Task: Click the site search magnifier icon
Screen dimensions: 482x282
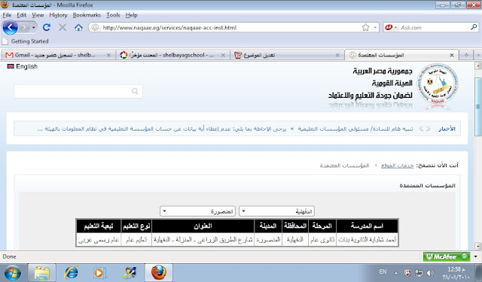Action: (x=135, y=91)
